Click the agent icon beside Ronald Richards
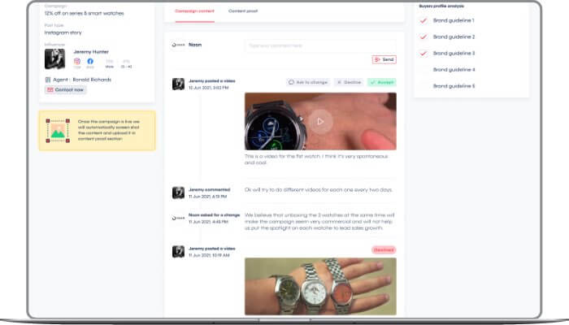Screen dimensions: 569x325 tap(48, 80)
